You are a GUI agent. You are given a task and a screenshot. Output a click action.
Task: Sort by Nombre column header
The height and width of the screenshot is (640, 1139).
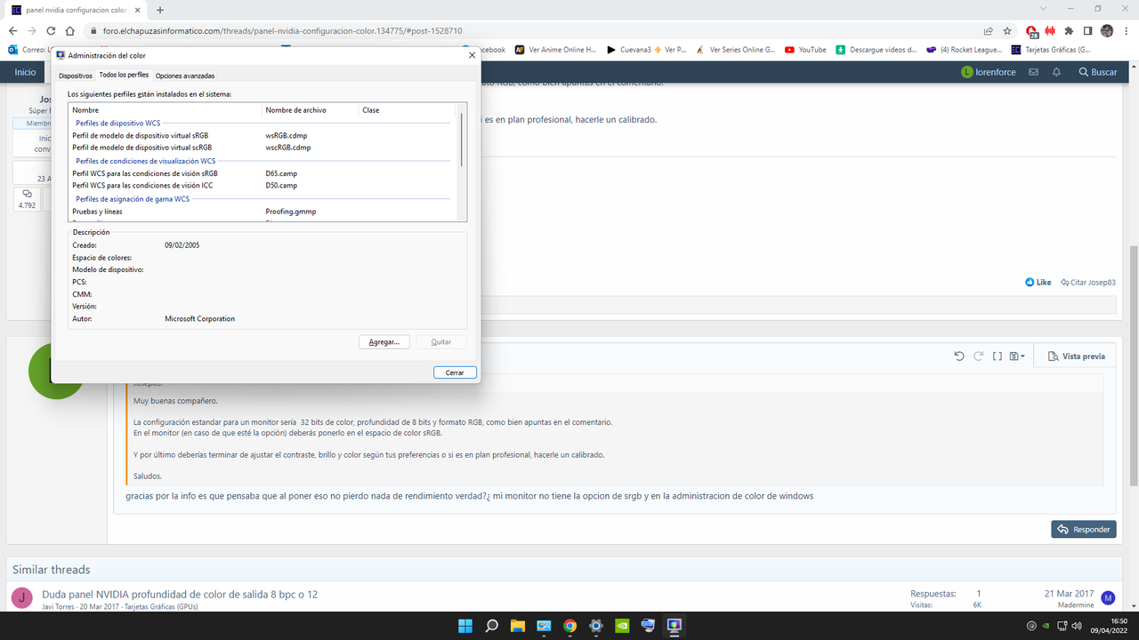[166, 110]
